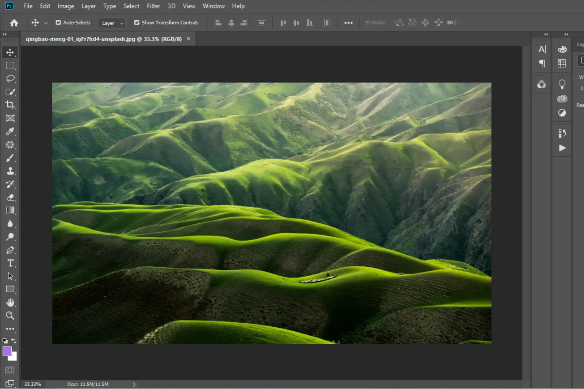Image resolution: width=584 pixels, height=389 pixels.
Task: Open the Auto-Select mode dropdown showing Layer
Action: tap(112, 23)
